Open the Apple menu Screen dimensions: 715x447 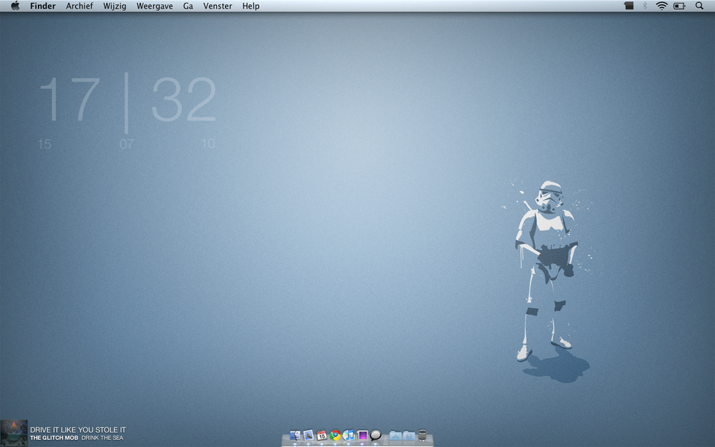click(x=15, y=6)
